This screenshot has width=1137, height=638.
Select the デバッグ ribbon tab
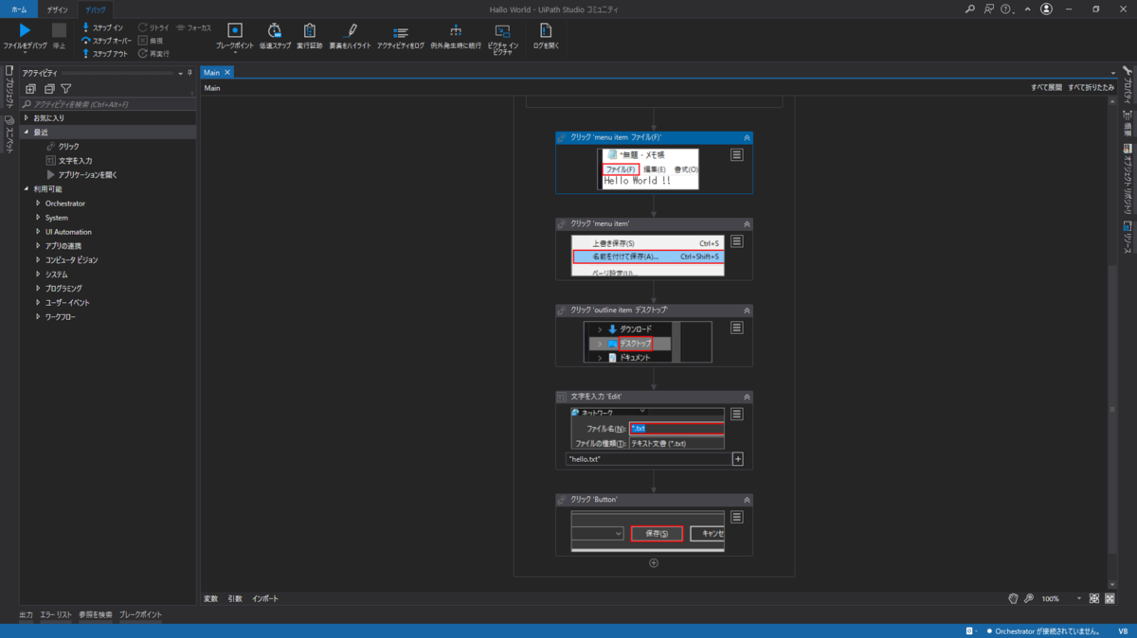point(96,9)
